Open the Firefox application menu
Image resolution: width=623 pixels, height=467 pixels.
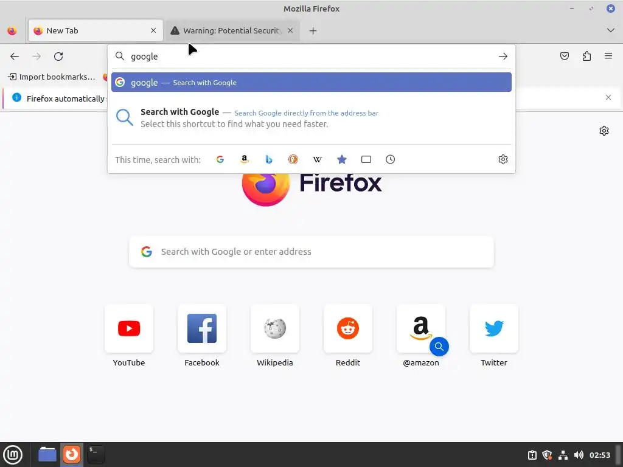click(608, 56)
